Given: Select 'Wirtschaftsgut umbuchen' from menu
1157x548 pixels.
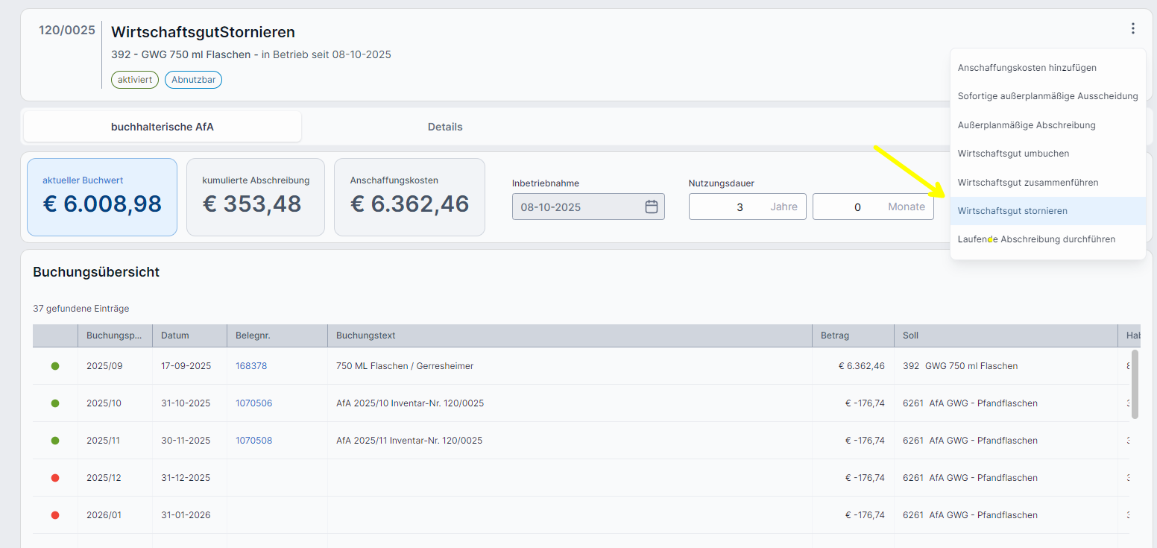Looking at the screenshot, I should tap(1013, 154).
